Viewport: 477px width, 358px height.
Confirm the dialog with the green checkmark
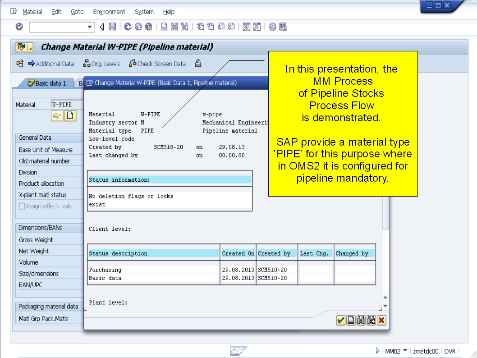click(x=341, y=321)
